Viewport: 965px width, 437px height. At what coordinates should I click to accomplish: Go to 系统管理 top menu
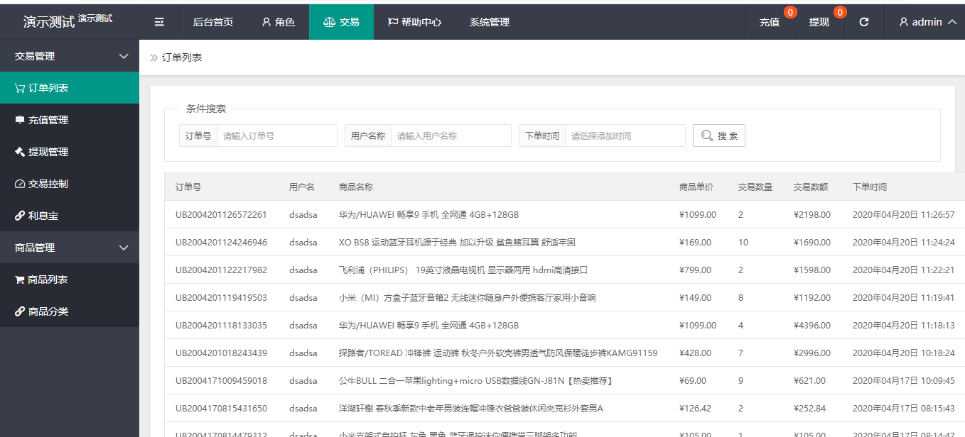489,22
